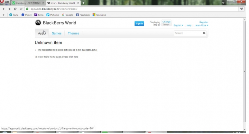Open the Facebook bookmark
249x134 pixels.
[x=83, y=15]
